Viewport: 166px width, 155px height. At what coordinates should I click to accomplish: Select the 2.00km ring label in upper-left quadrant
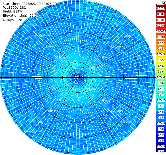62,57
